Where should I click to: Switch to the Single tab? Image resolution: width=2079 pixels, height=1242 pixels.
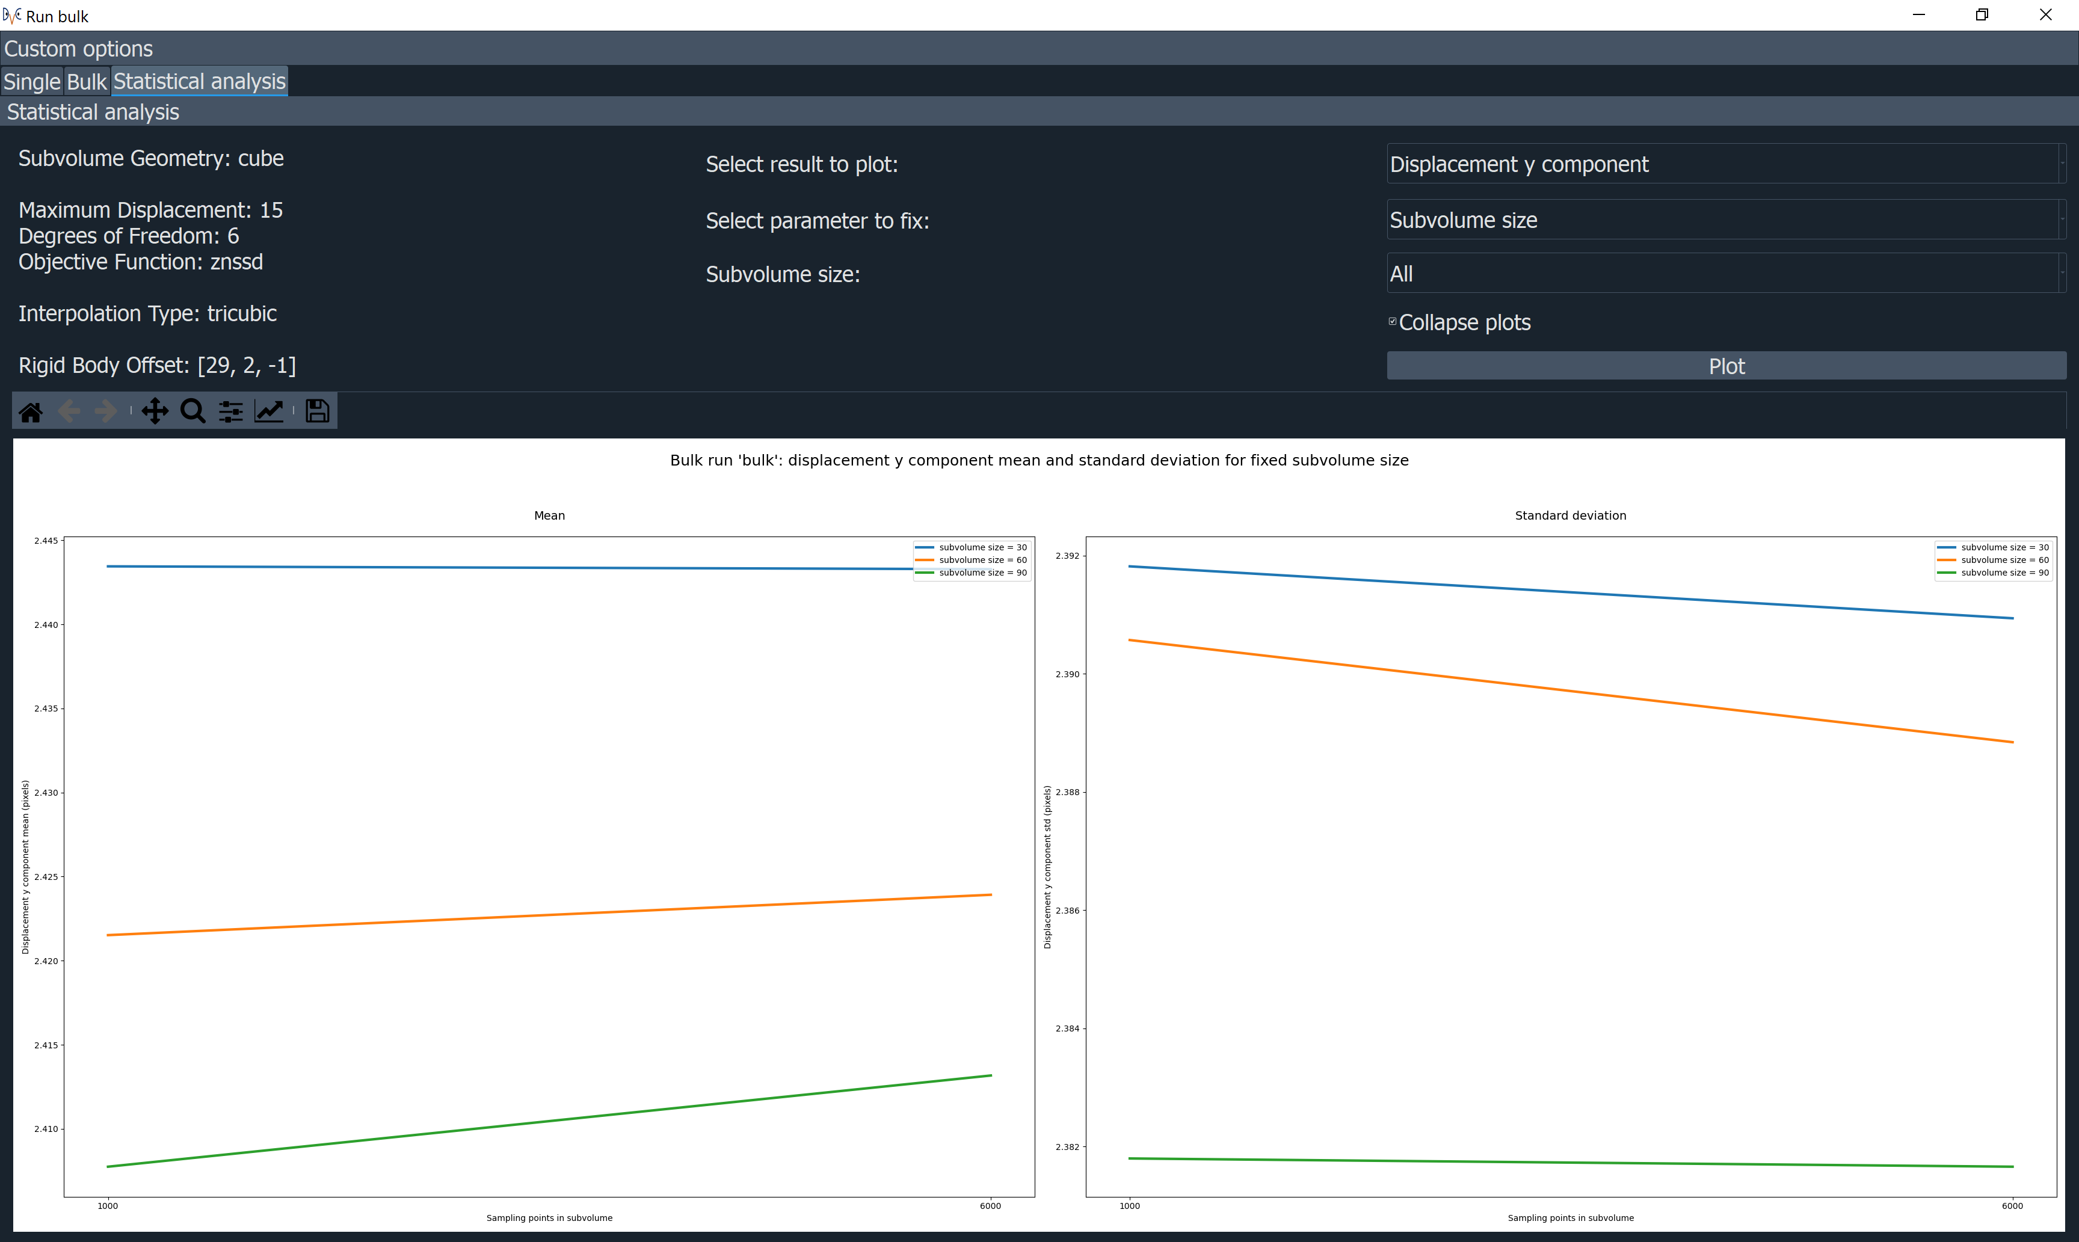tap(32, 81)
